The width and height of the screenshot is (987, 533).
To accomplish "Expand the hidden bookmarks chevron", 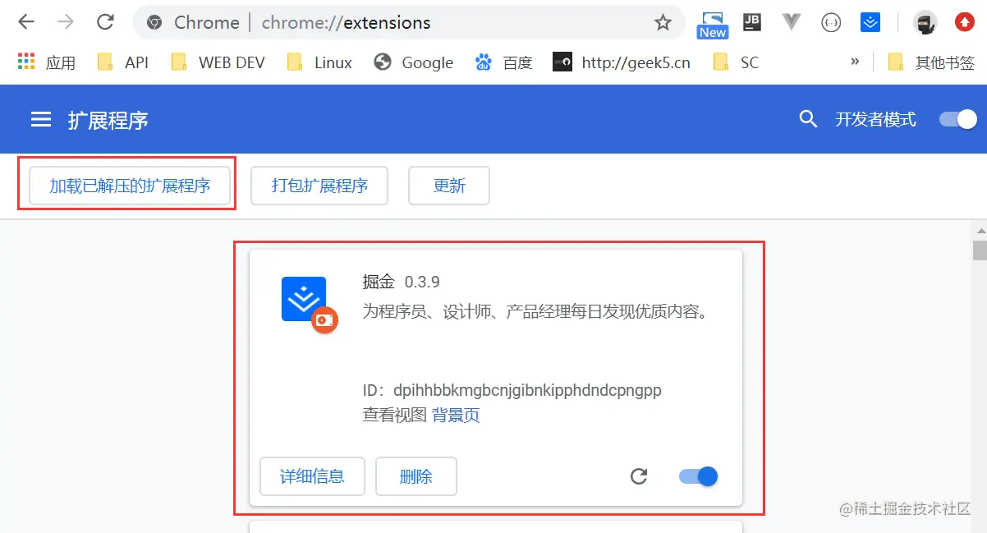I will [x=855, y=62].
